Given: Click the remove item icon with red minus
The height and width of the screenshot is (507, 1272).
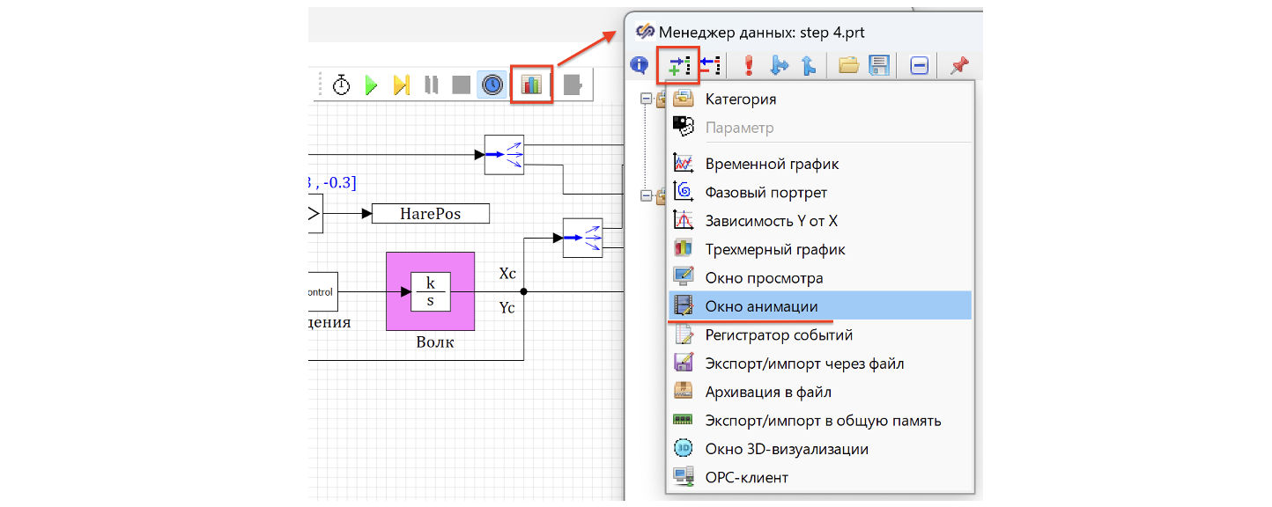Looking at the screenshot, I should 711,65.
